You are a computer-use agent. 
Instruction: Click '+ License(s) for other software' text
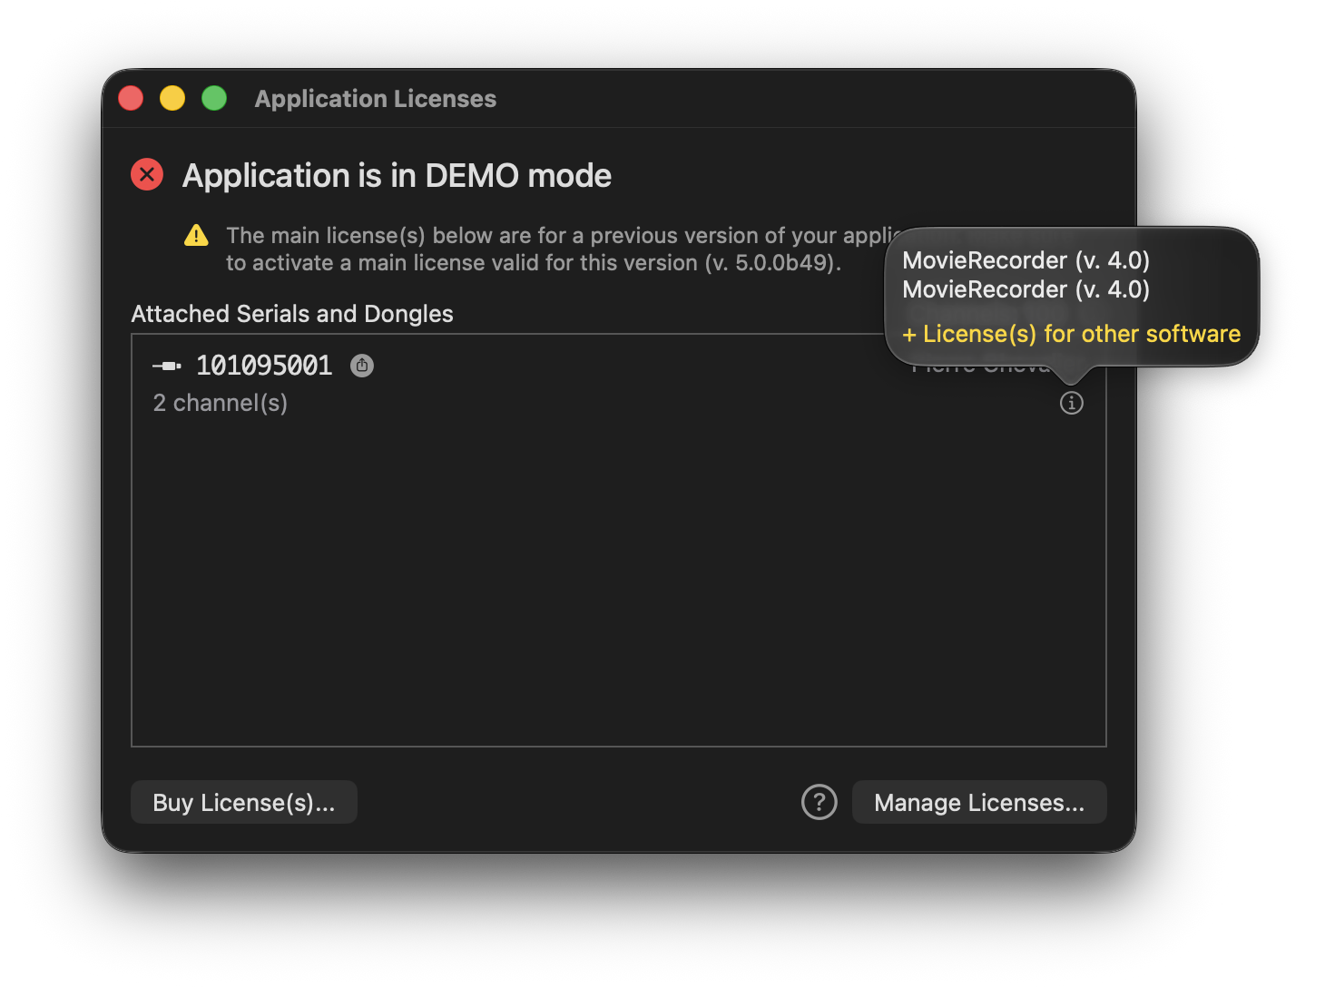point(1071,334)
